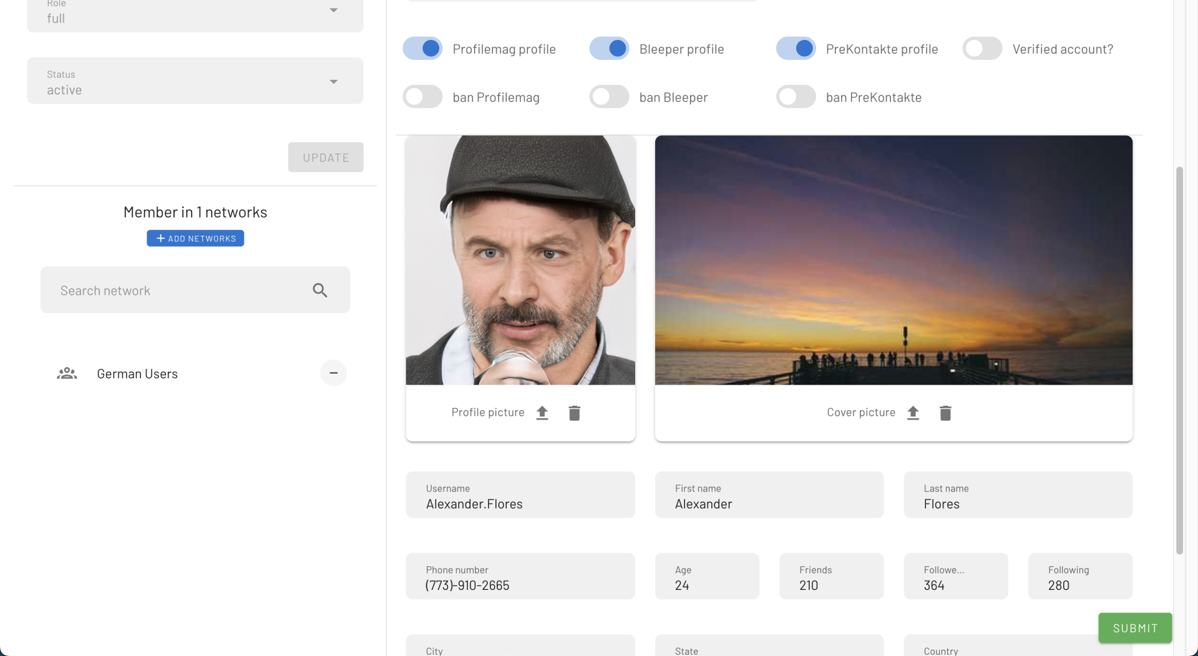Delete the cover picture
Screen dimensions: 1198x656
point(945,412)
